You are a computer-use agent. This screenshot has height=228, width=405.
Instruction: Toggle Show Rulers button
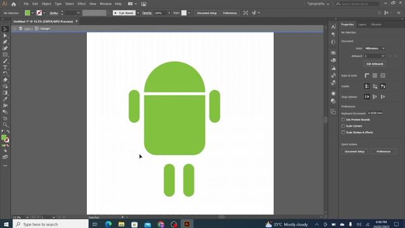coord(367,75)
